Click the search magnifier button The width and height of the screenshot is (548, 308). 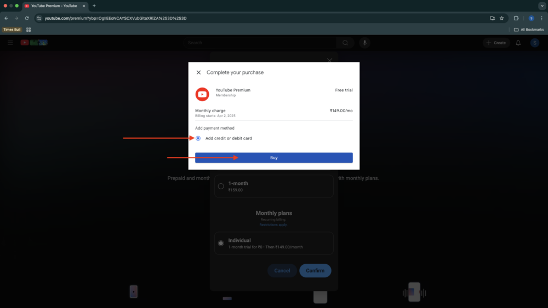(x=345, y=43)
